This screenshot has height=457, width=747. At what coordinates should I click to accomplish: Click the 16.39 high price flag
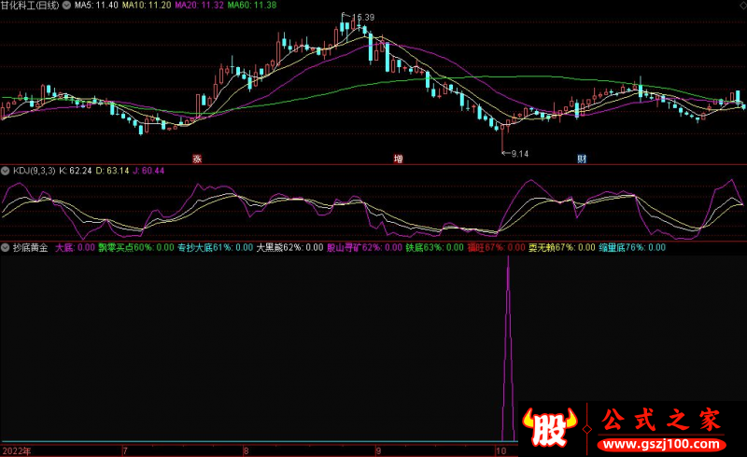click(361, 18)
